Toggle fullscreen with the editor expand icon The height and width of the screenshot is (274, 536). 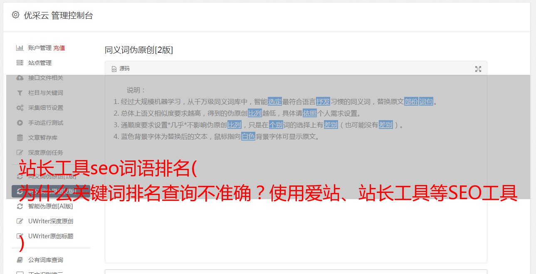[x=478, y=69]
